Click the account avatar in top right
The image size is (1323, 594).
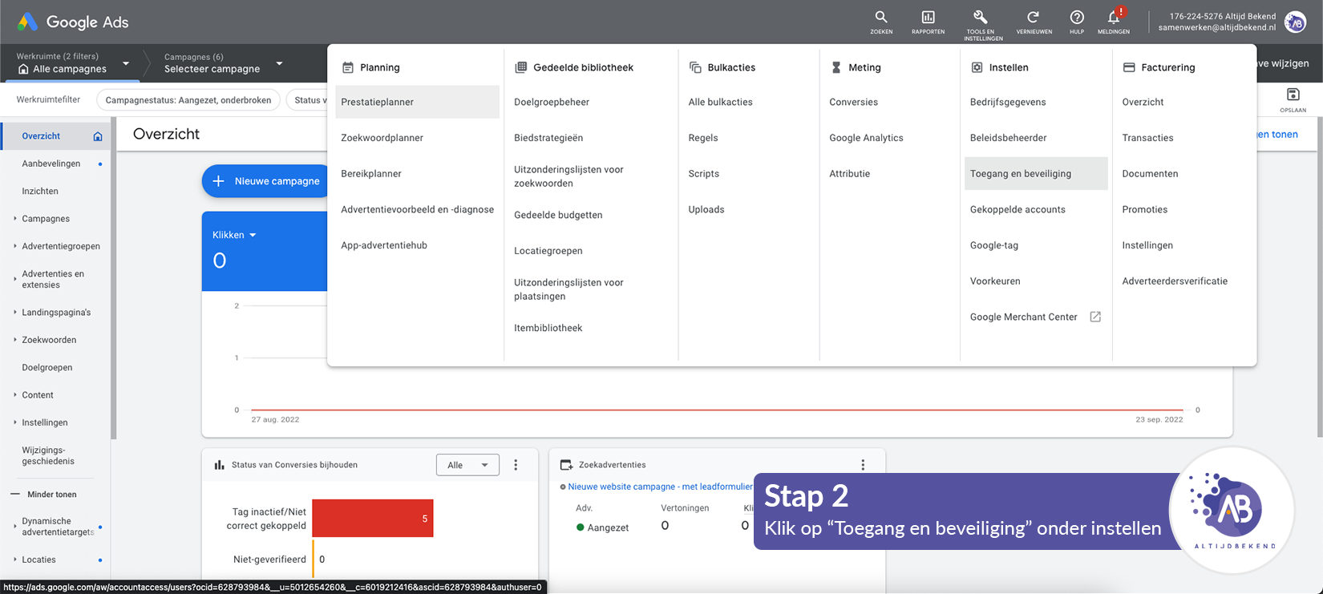tap(1295, 22)
